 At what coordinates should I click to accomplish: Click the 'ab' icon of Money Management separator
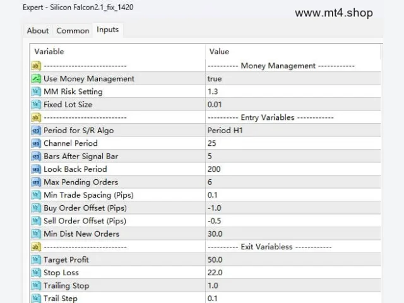coord(36,66)
